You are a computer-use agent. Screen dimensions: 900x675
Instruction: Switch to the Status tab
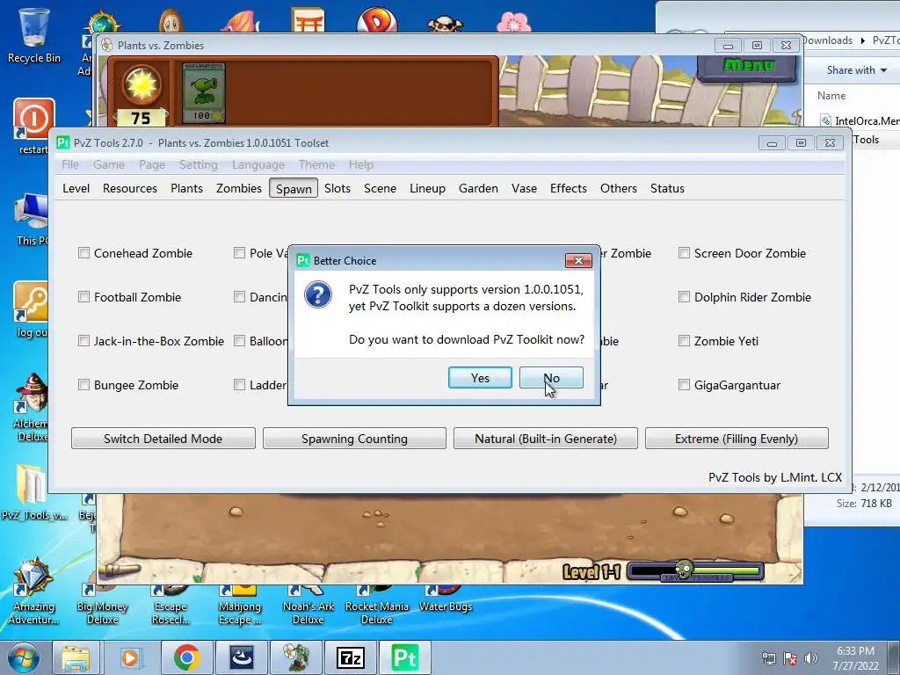667,188
